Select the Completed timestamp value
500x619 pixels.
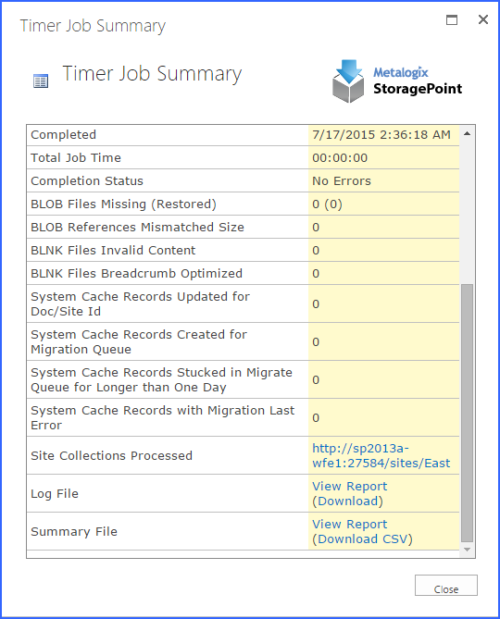pyautogui.click(x=381, y=135)
